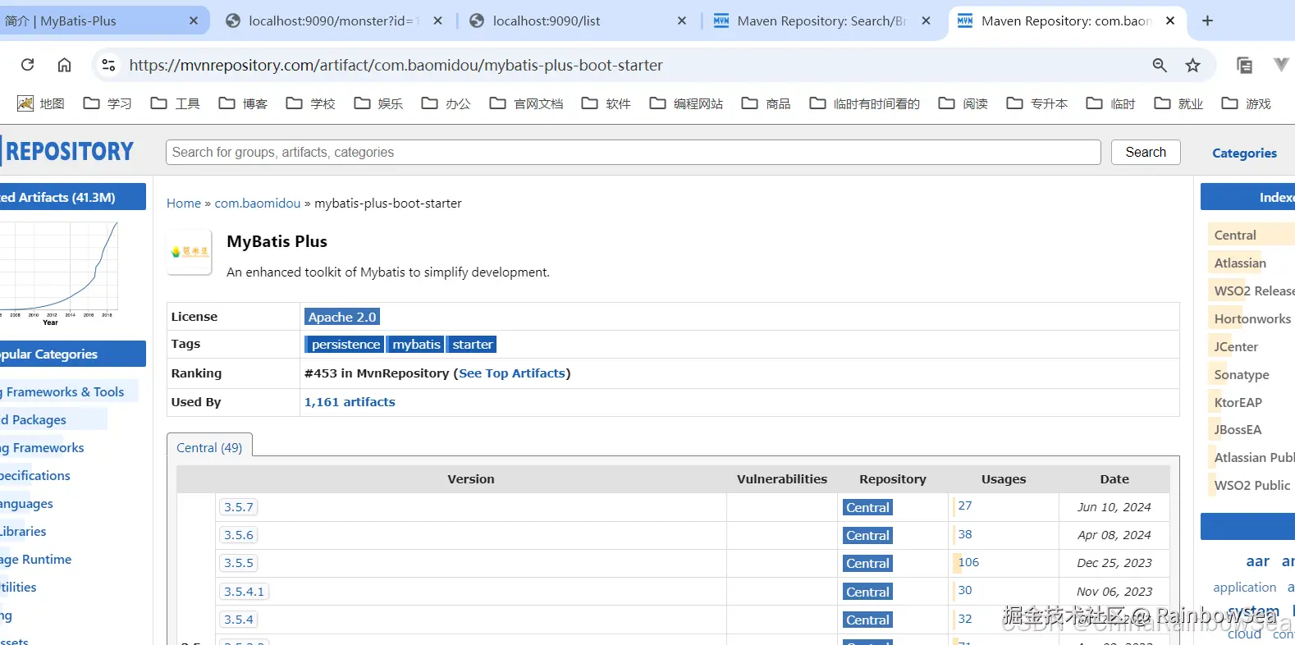This screenshot has width=1295, height=645.
Task: Open the Central repository badge for 3.5.7
Action: 867,508
